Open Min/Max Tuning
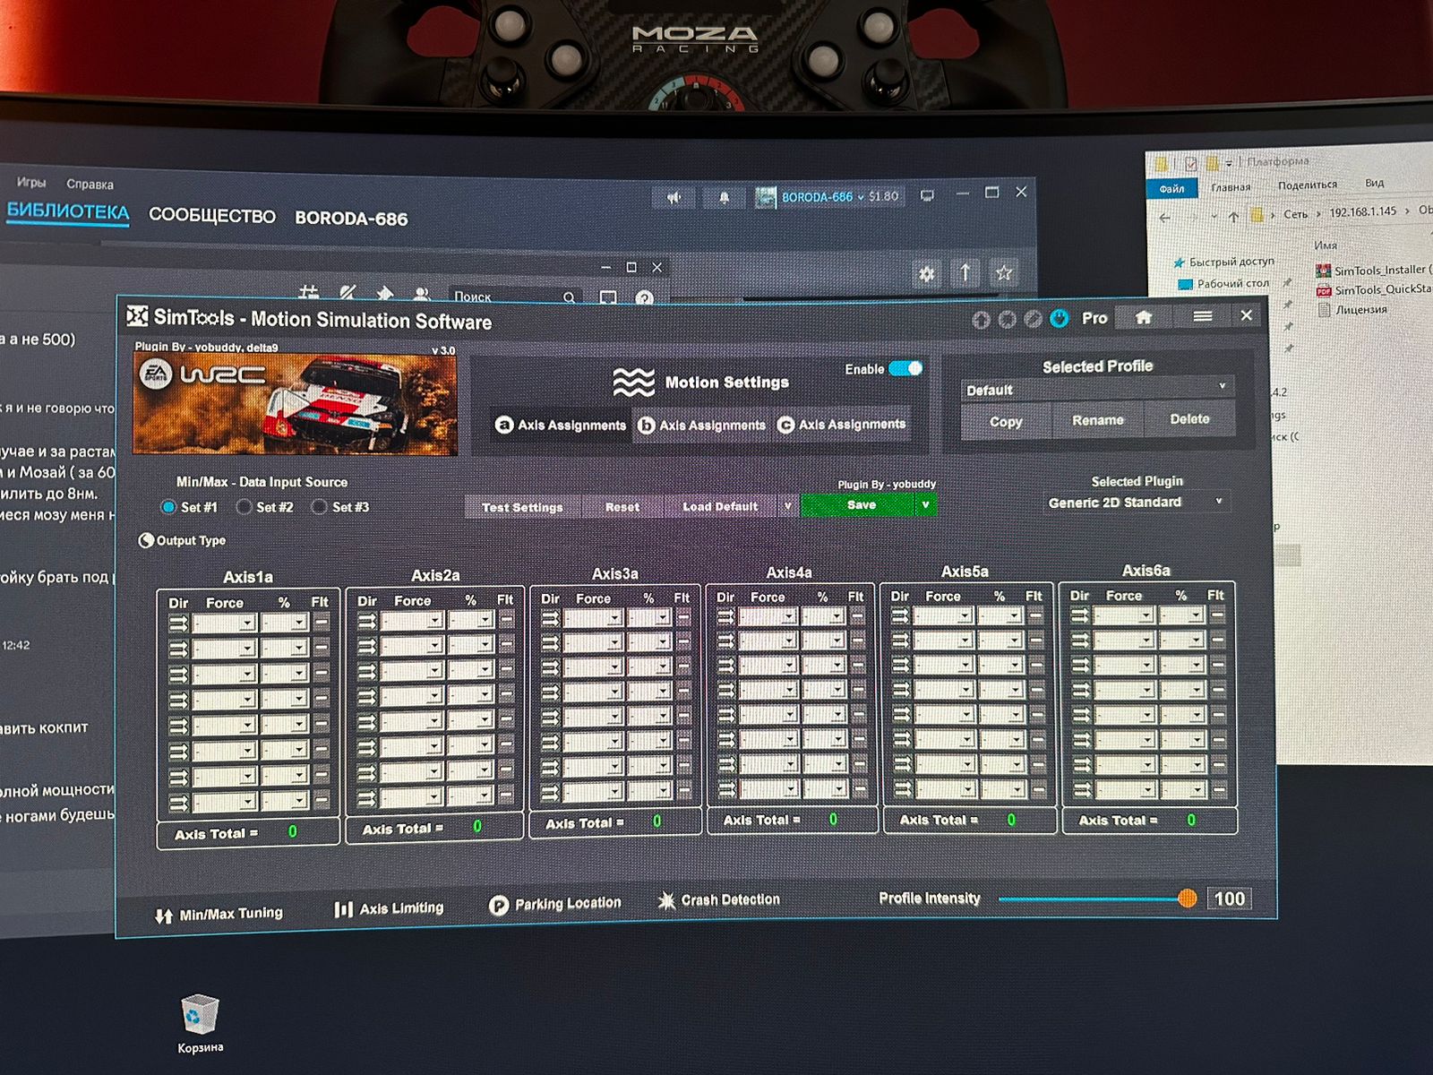This screenshot has height=1075, width=1433. pos(219,915)
